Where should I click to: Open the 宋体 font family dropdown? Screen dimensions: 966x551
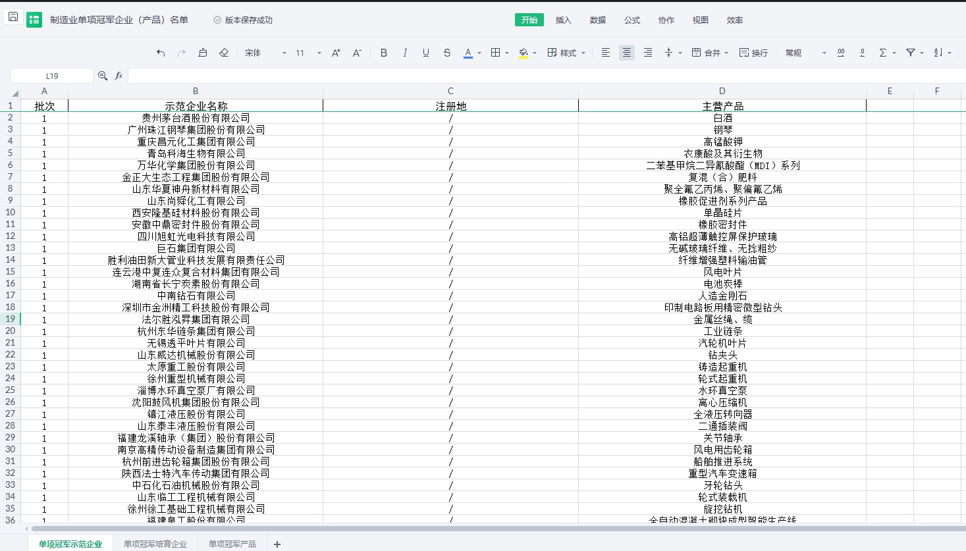[x=265, y=53]
